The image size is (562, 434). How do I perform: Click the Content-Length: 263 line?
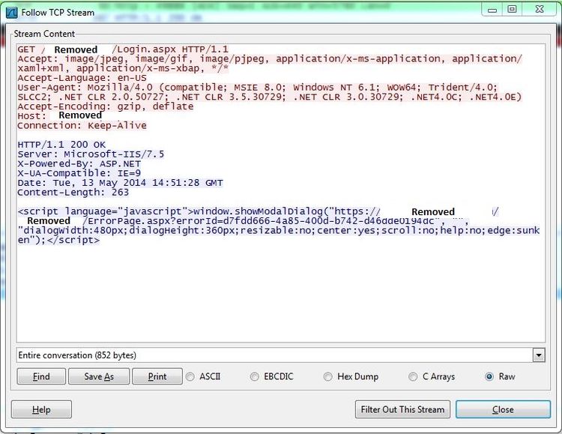(73, 192)
